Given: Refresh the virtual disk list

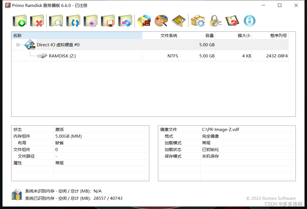Looking at the screenshot, I should (x=73, y=20).
